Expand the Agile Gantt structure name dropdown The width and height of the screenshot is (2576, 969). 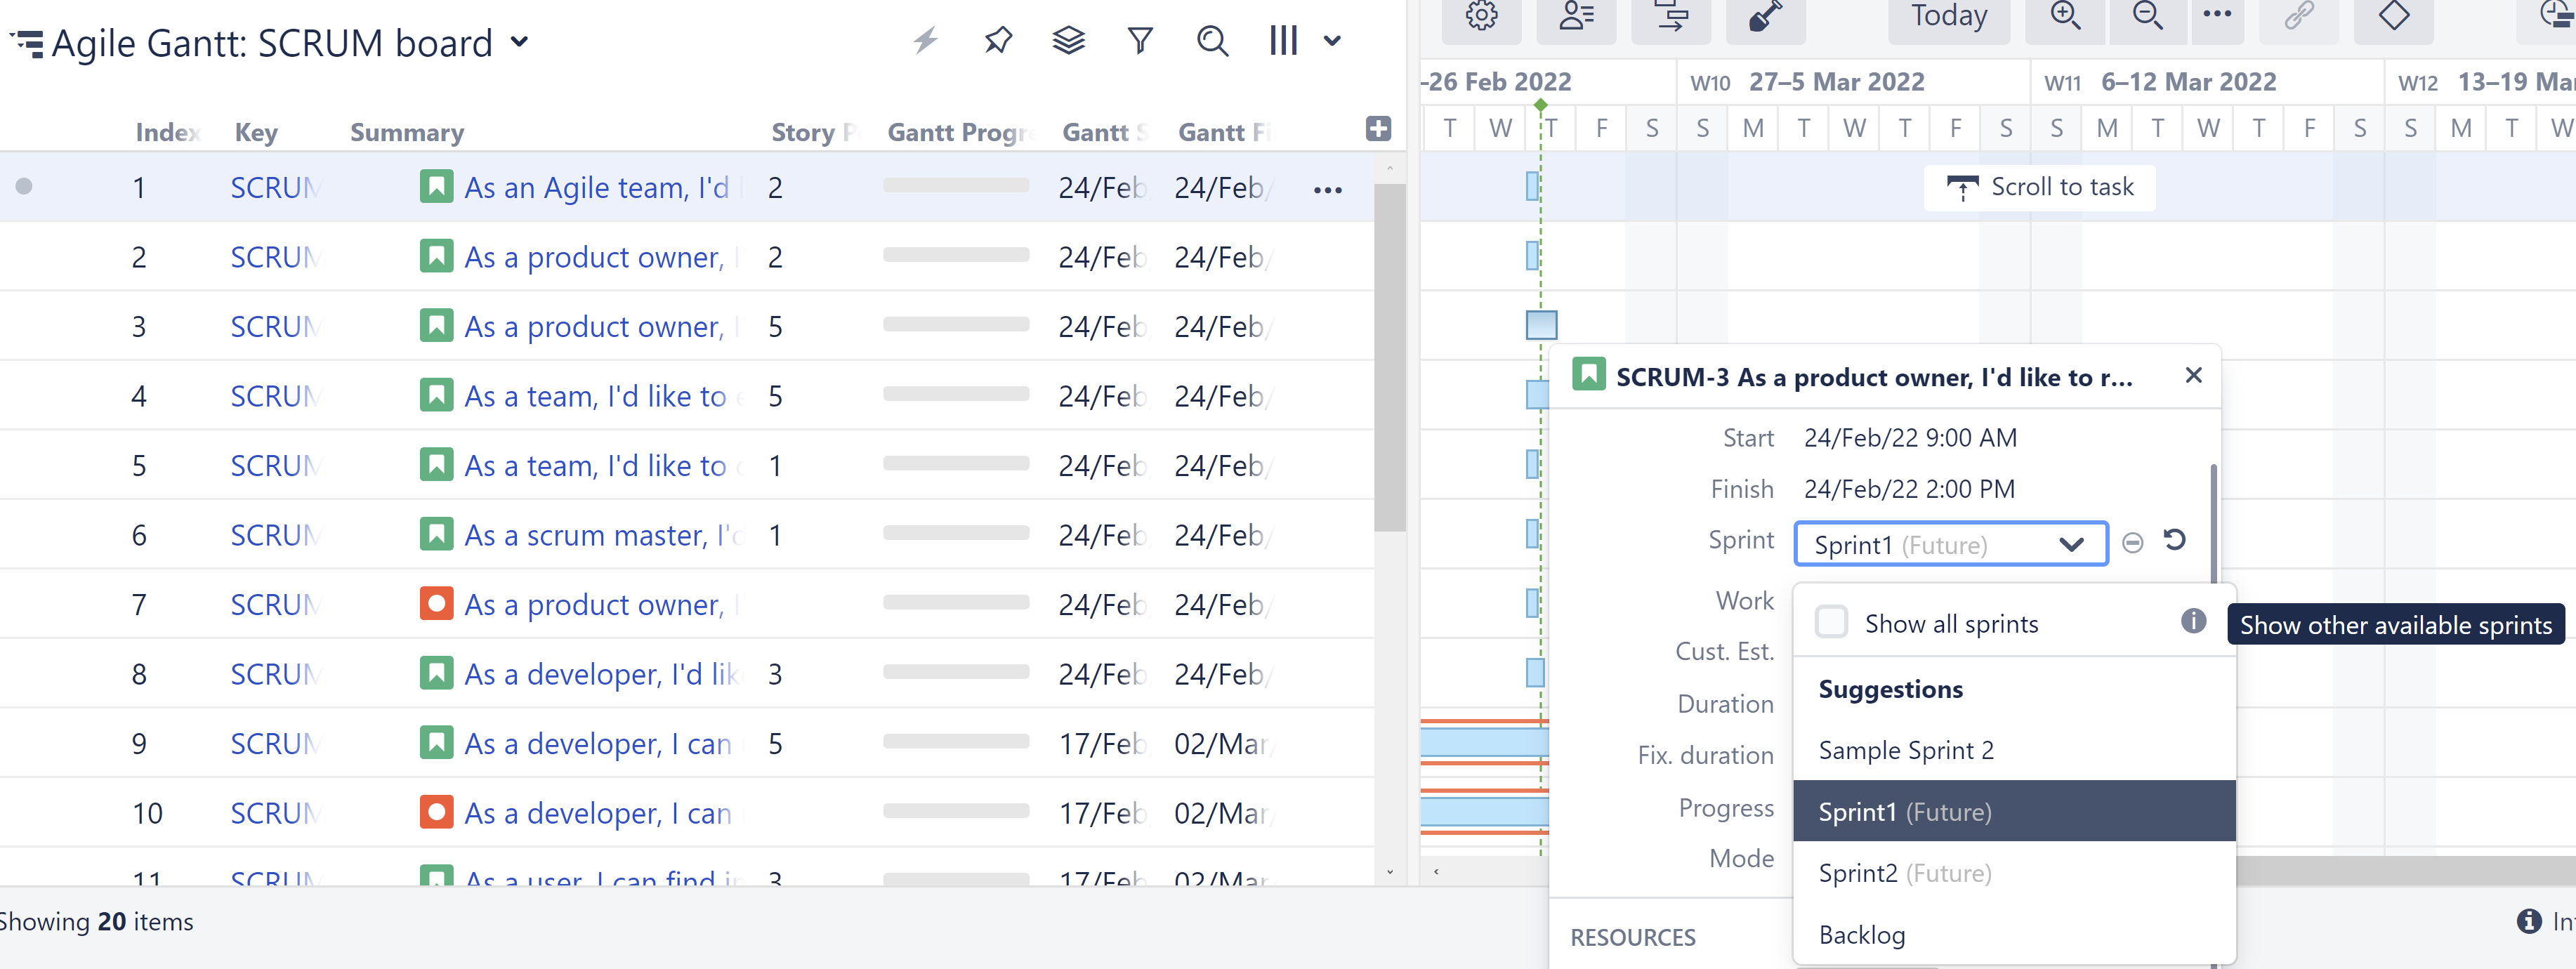tap(519, 42)
